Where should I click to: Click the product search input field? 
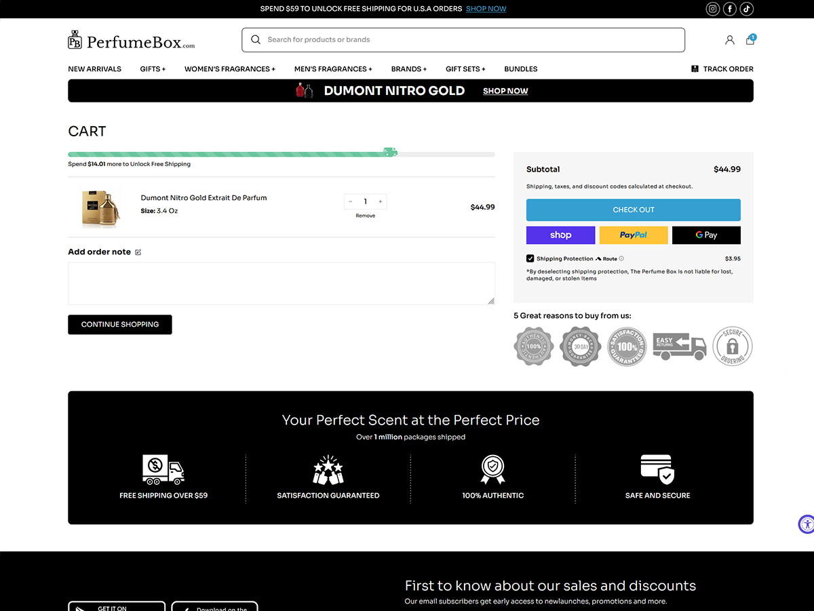pyautogui.click(x=463, y=40)
